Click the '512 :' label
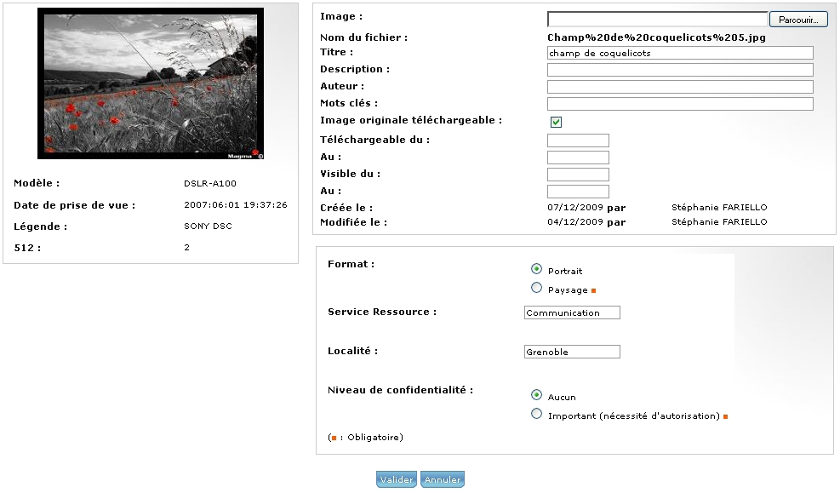This screenshot has height=493, width=840. coord(27,248)
